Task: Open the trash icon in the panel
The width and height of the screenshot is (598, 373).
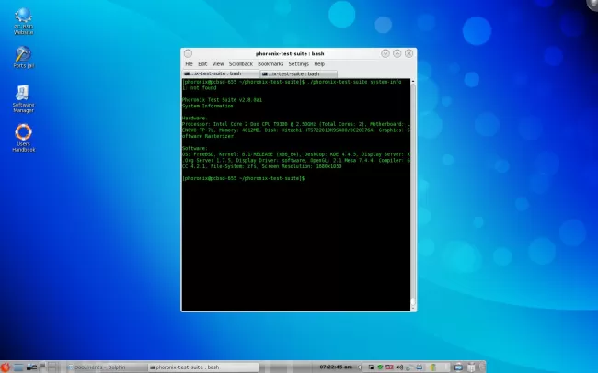Action: (471, 367)
